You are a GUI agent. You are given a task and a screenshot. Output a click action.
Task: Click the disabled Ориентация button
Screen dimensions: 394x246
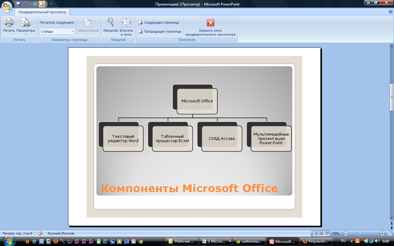tap(88, 26)
